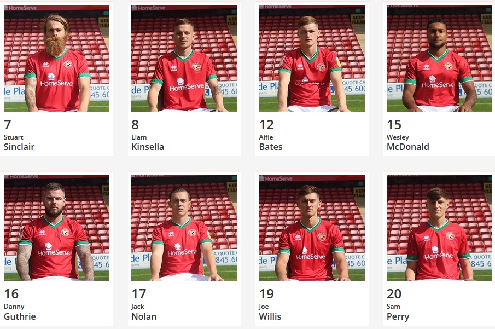The image size is (495, 329).
Task: Click the Guthrie surname link
Action: 20,316
